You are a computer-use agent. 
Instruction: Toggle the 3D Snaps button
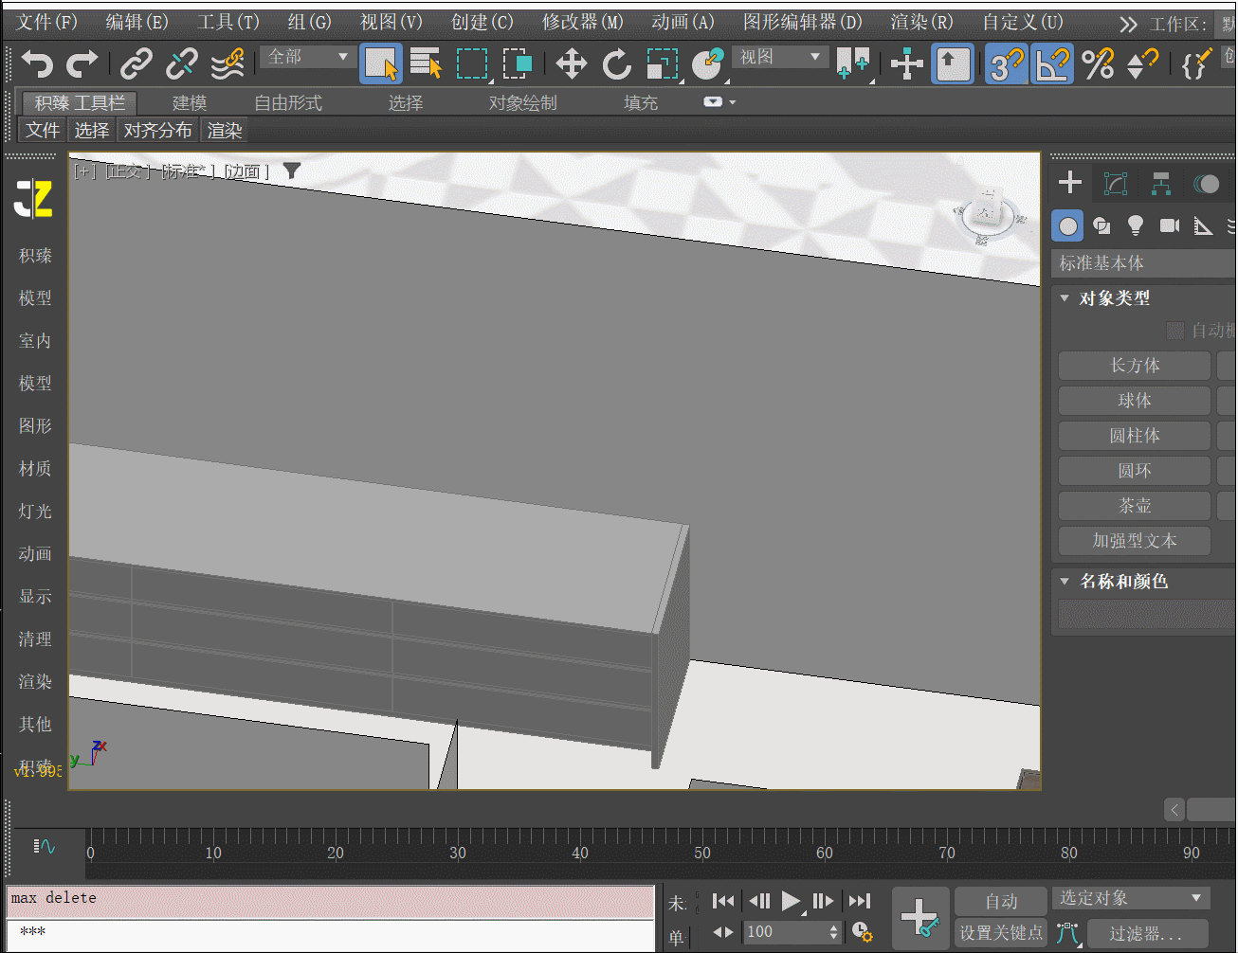(x=1007, y=64)
